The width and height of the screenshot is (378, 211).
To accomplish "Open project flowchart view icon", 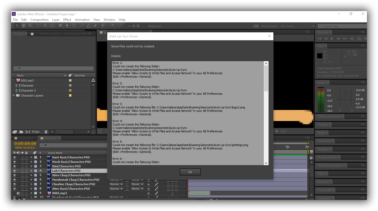I will (93, 81).
